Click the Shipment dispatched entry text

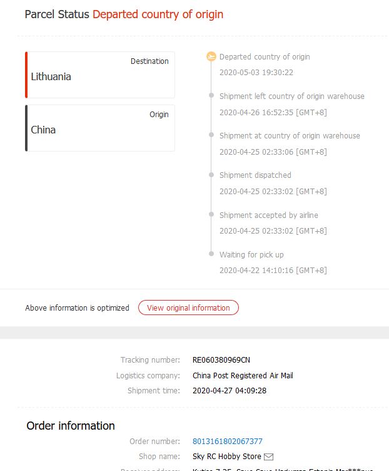coord(255,175)
